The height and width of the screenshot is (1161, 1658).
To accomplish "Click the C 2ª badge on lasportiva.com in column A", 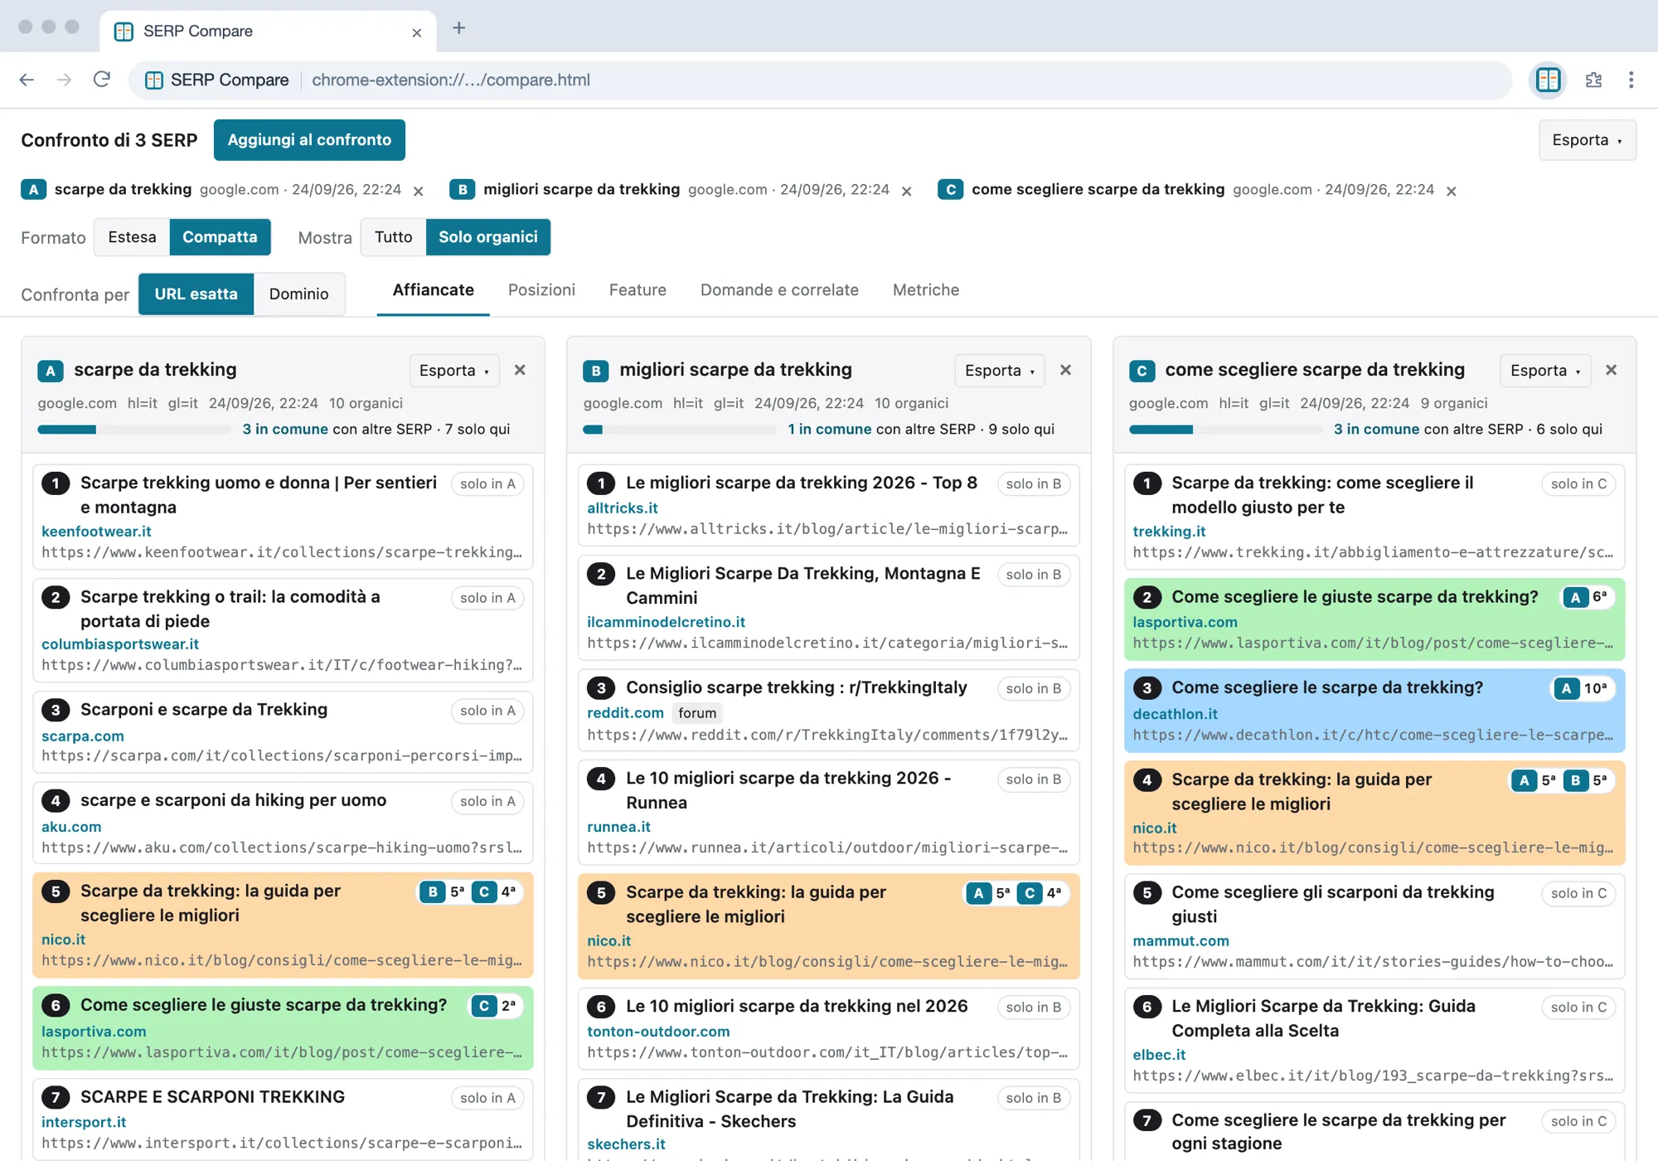I will [x=495, y=1006].
